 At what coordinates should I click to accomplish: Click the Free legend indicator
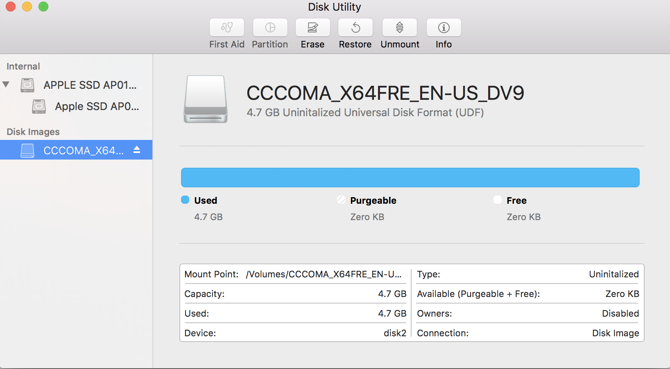(498, 200)
